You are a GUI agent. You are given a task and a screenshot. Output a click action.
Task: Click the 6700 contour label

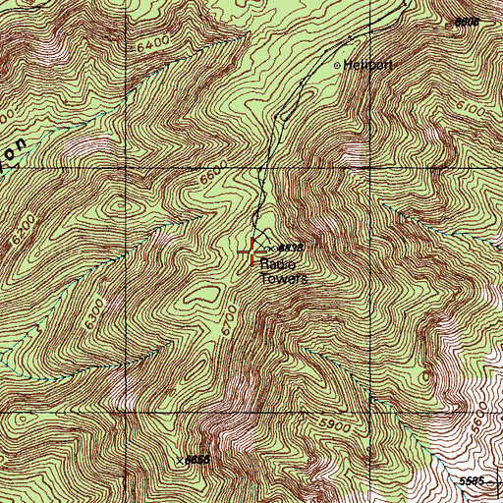(x=229, y=319)
